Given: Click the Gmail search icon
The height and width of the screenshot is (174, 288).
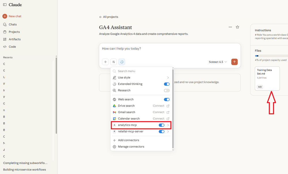Looking at the screenshot, I should coord(114,112).
